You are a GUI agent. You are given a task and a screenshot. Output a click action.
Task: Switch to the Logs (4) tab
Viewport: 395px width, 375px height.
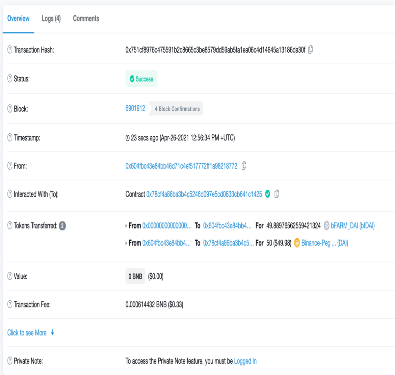click(x=51, y=18)
